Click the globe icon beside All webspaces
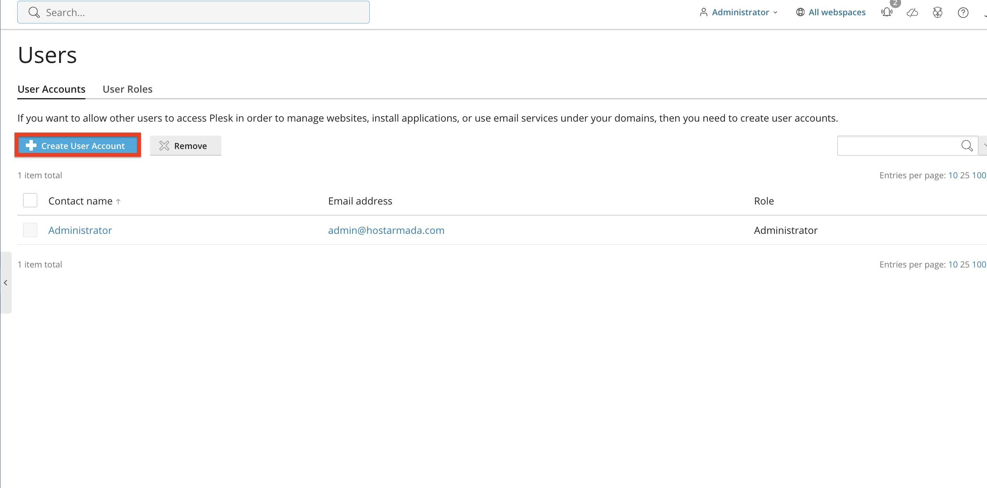The width and height of the screenshot is (987, 488). [800, 12]
